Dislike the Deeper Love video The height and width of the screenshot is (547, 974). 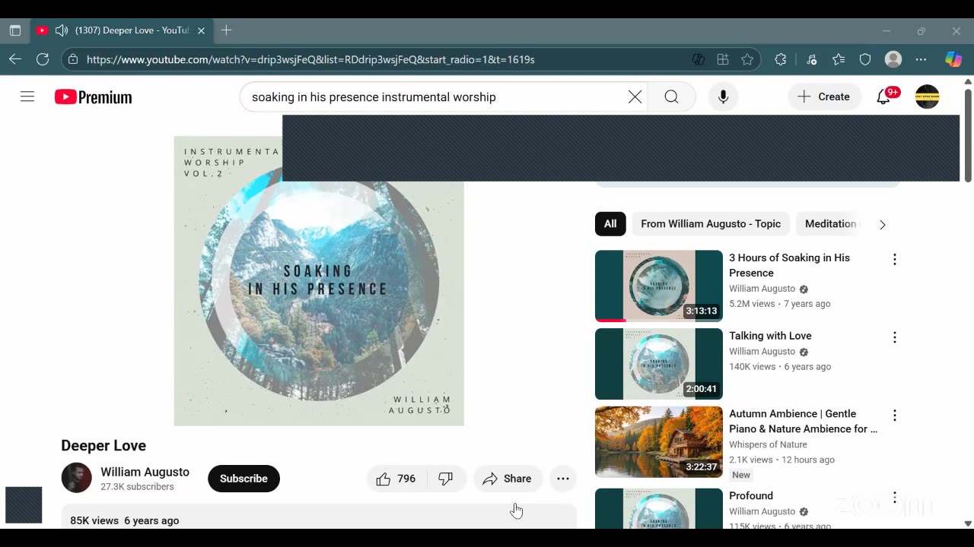coord(446,479)
